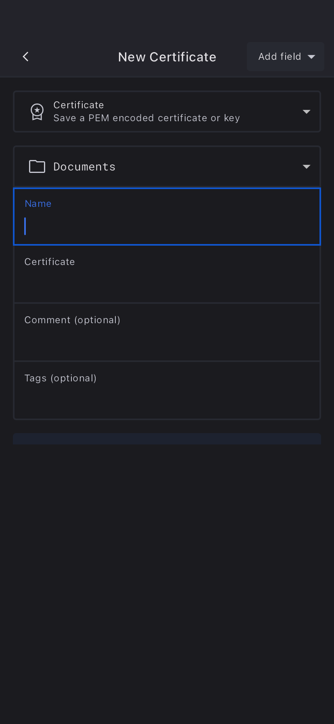The height and width of the screenshot is (724, 334).
Task: Go back using the left chevron
Action: pos(26,57)
